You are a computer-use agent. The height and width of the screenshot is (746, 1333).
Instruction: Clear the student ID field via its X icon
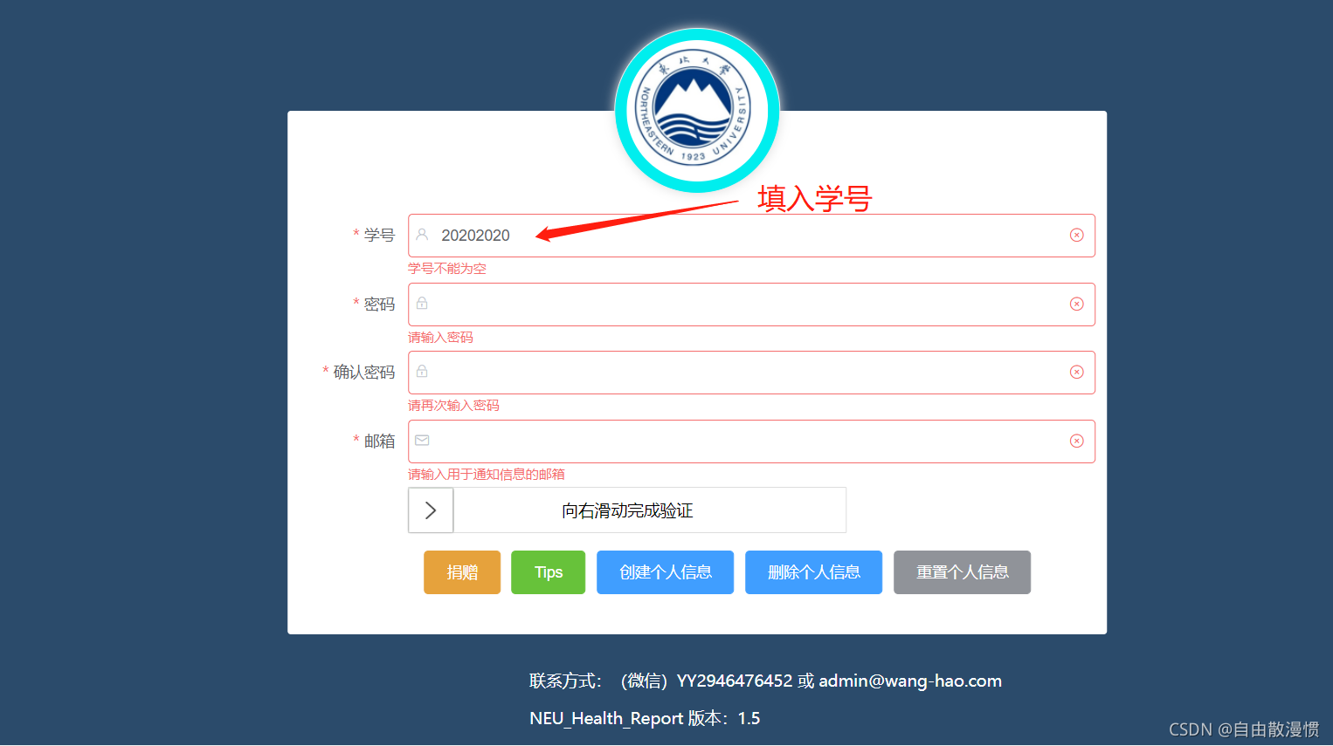(x=1076, y=235)
